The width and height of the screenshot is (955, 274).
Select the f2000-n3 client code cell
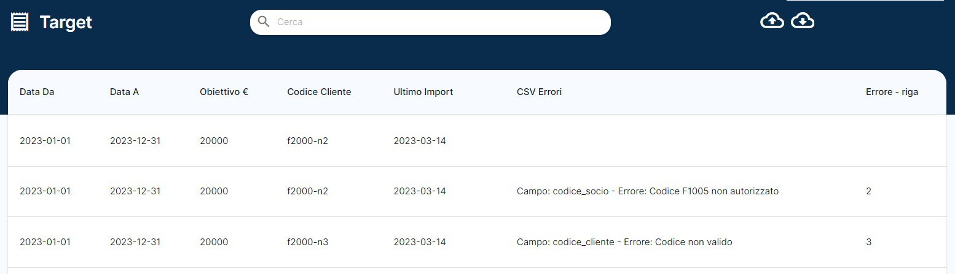pyautogui.click(x=307, y=242)
